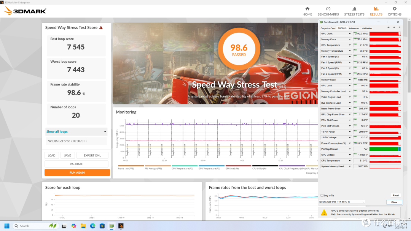Toggle the GPU Temperature legend swatch
The width and height of the screenshot is (411, 231).
pos(212,166)
